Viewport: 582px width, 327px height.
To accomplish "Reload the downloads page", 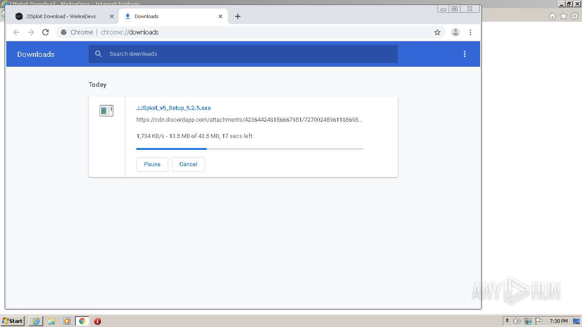I will [x=45, y=32].
